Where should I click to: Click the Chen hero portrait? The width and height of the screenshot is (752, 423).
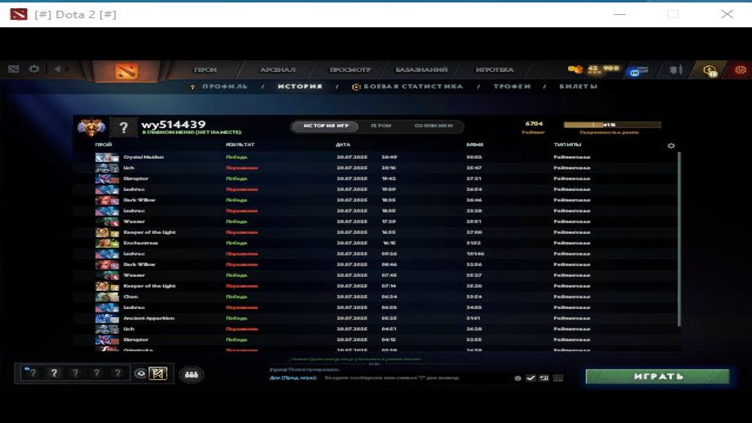click(x=107, y=297)
